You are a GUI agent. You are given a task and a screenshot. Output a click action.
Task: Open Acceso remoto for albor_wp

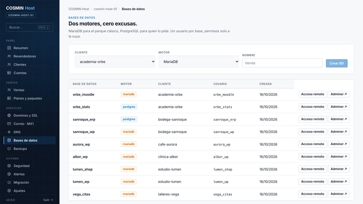[x=313, y=157]
